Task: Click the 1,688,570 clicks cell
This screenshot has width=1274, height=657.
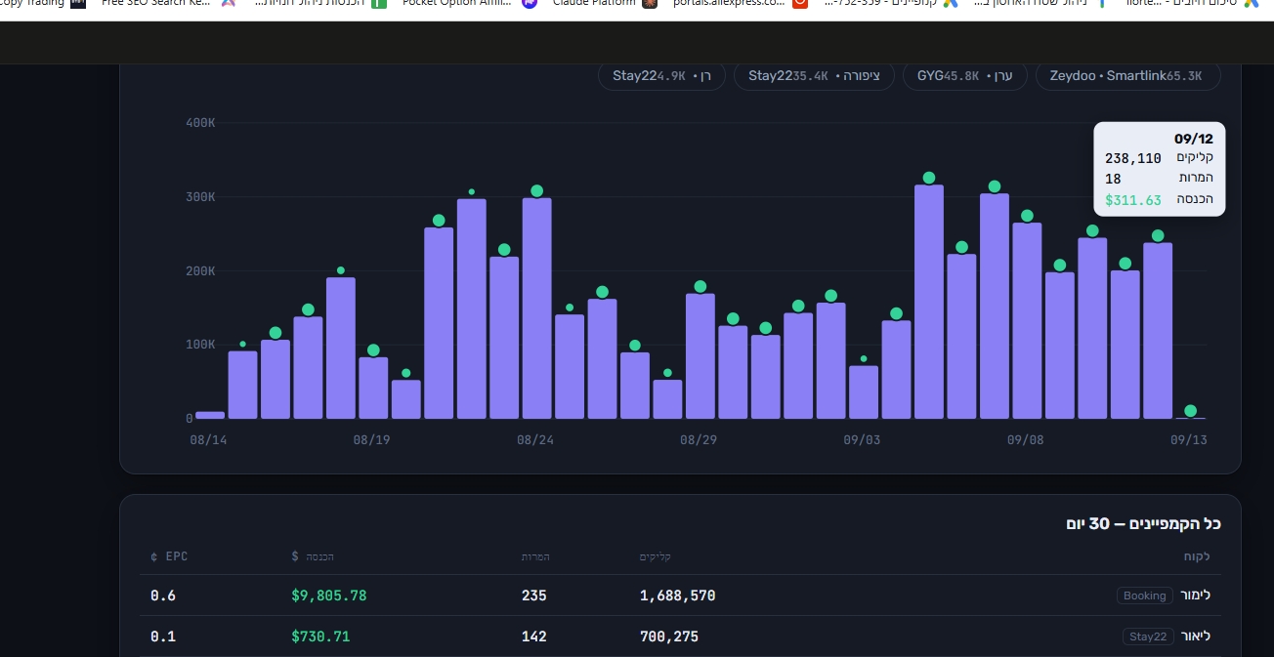Action: pyautogui.click(x=677, y=595)
